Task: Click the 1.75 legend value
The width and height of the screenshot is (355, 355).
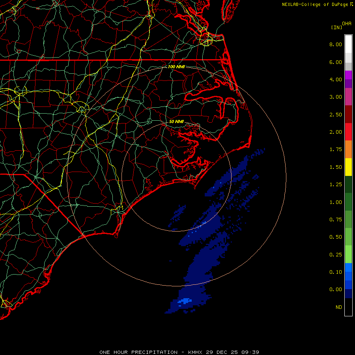Action: pyautogui.click(x=336, y=149)
